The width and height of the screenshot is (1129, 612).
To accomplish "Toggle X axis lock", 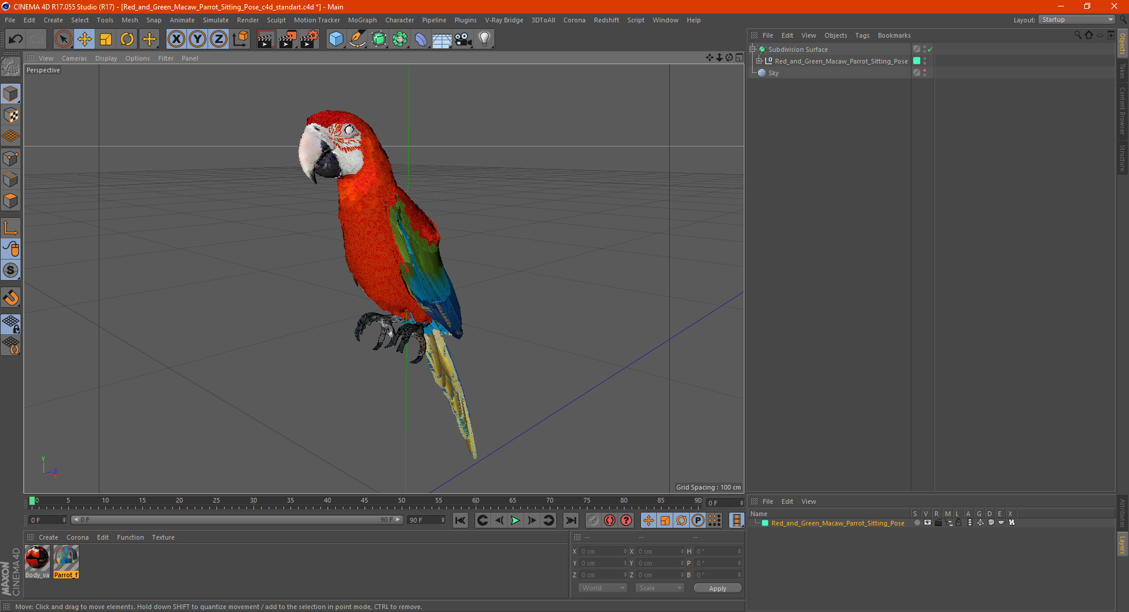I will point(176,39).
